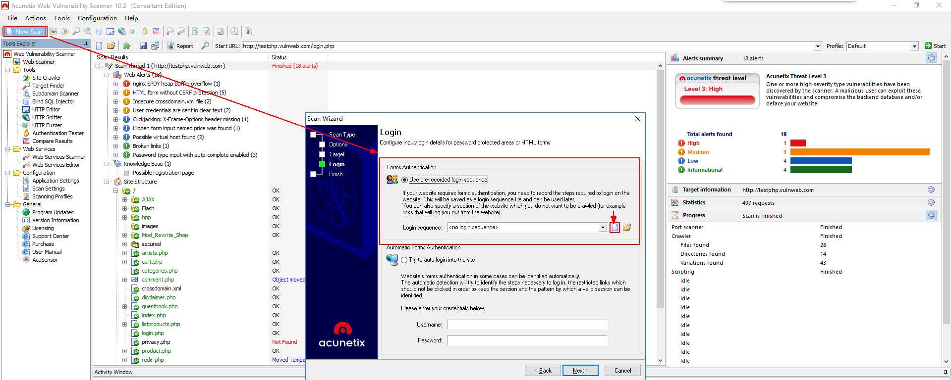This screenshot has height=380, width=951.
Task: Open the HTTP Sniffer globe toolbar icon
Action: point(122,31)
